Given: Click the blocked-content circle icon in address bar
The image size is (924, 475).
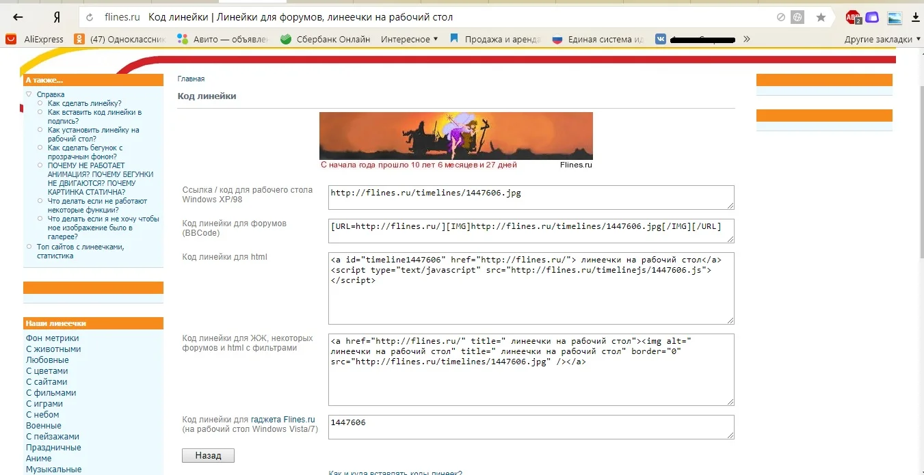Looking at the screenshot, I should [780, 18].
